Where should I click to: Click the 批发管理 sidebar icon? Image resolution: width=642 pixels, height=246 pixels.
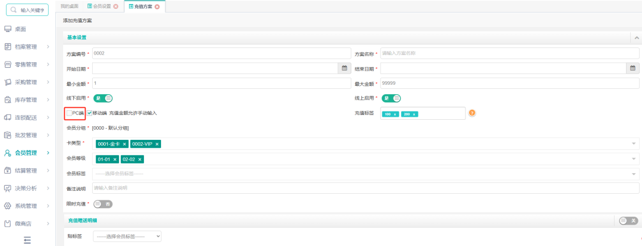[7, 135]
